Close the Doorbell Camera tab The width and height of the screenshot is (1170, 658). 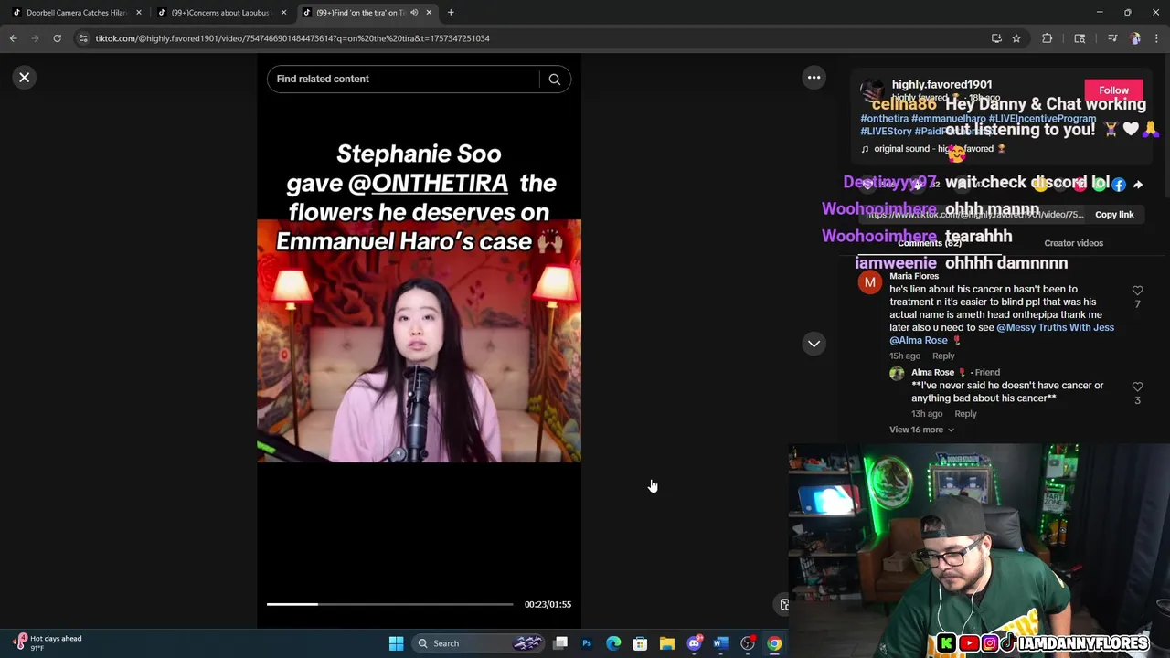(139, 13)
